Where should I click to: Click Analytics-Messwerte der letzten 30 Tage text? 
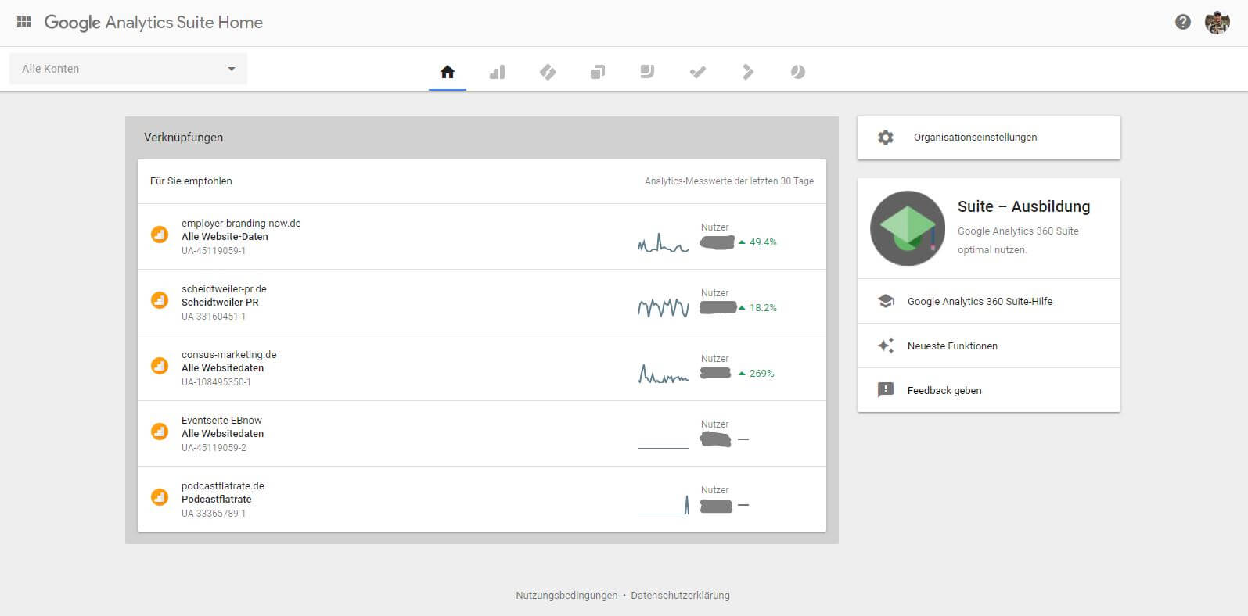point(729,181)
